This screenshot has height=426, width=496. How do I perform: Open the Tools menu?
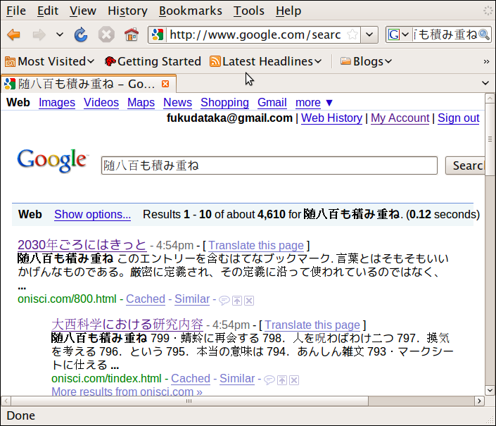pyautogui.click(x=248, y=11)
